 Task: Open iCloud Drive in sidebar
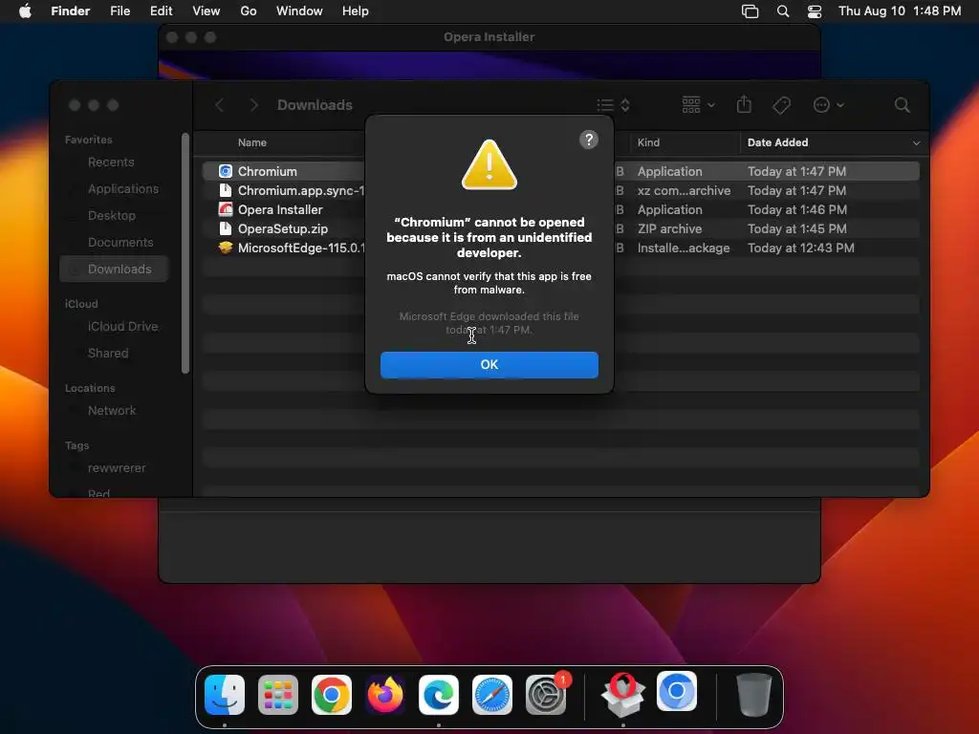coord(122,327)
